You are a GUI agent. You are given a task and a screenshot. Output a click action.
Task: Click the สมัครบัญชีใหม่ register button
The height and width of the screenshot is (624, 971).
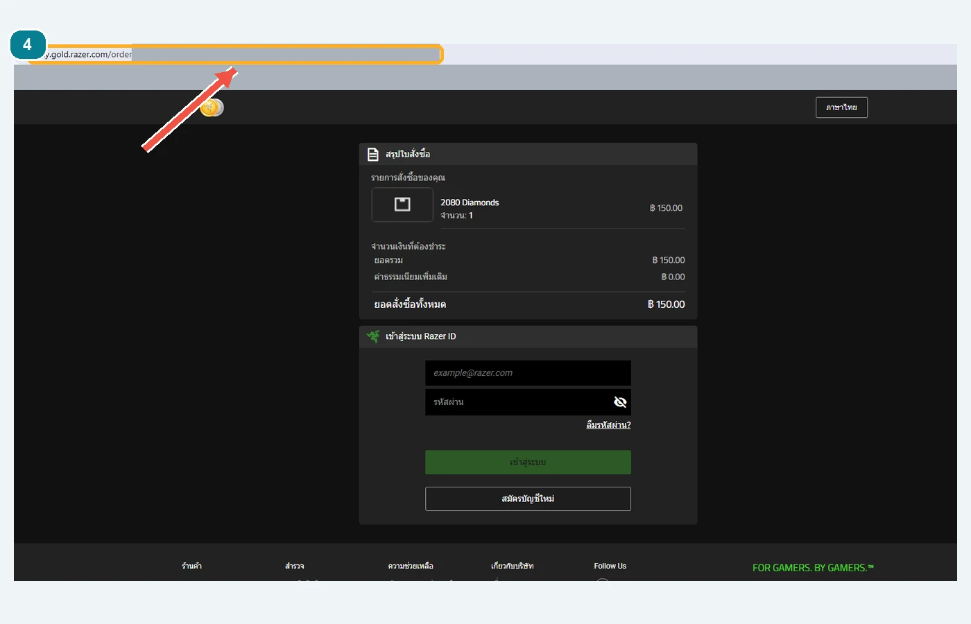pyautogui.click(x=528, y=499)
